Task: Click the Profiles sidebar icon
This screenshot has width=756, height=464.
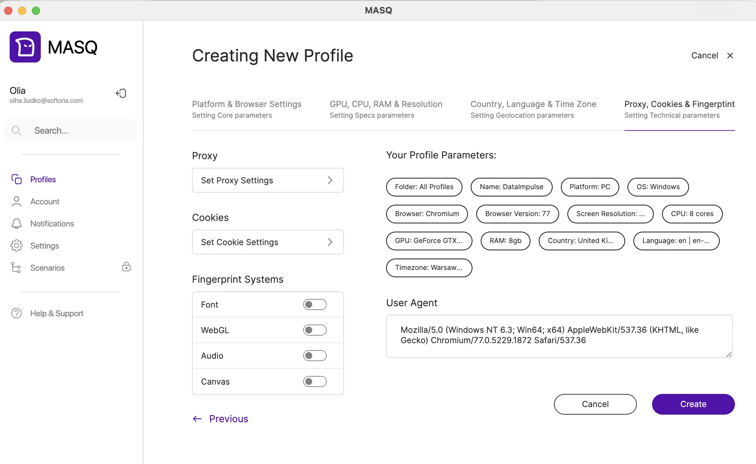Action: [x=16, y=179]
